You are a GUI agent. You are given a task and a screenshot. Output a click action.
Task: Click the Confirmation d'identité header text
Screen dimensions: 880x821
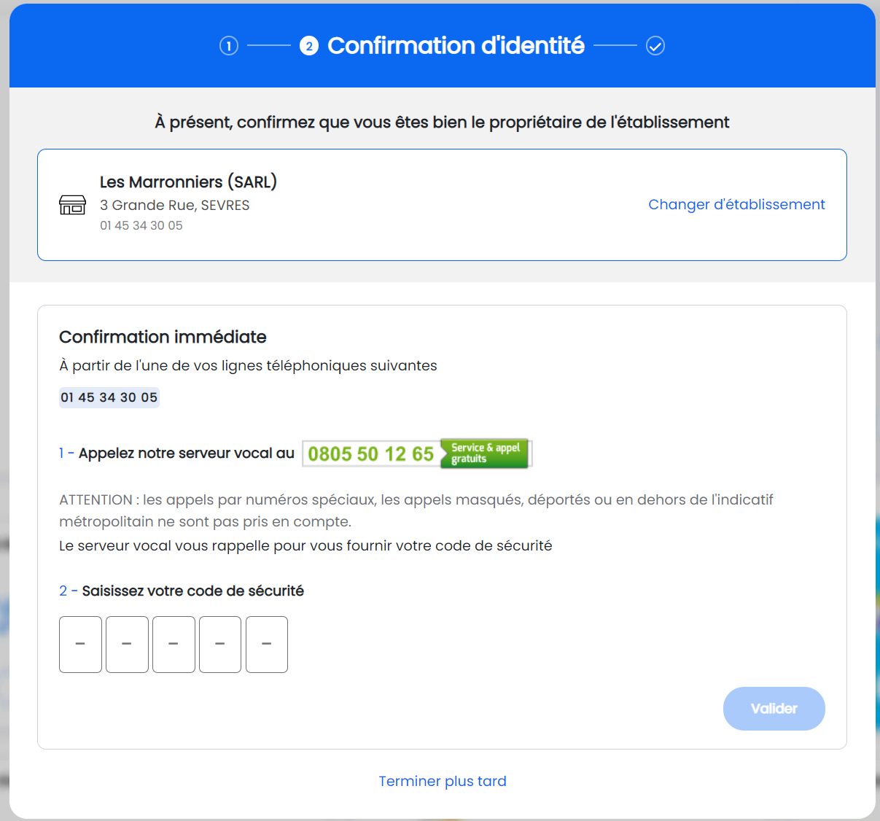pos(456,45)
